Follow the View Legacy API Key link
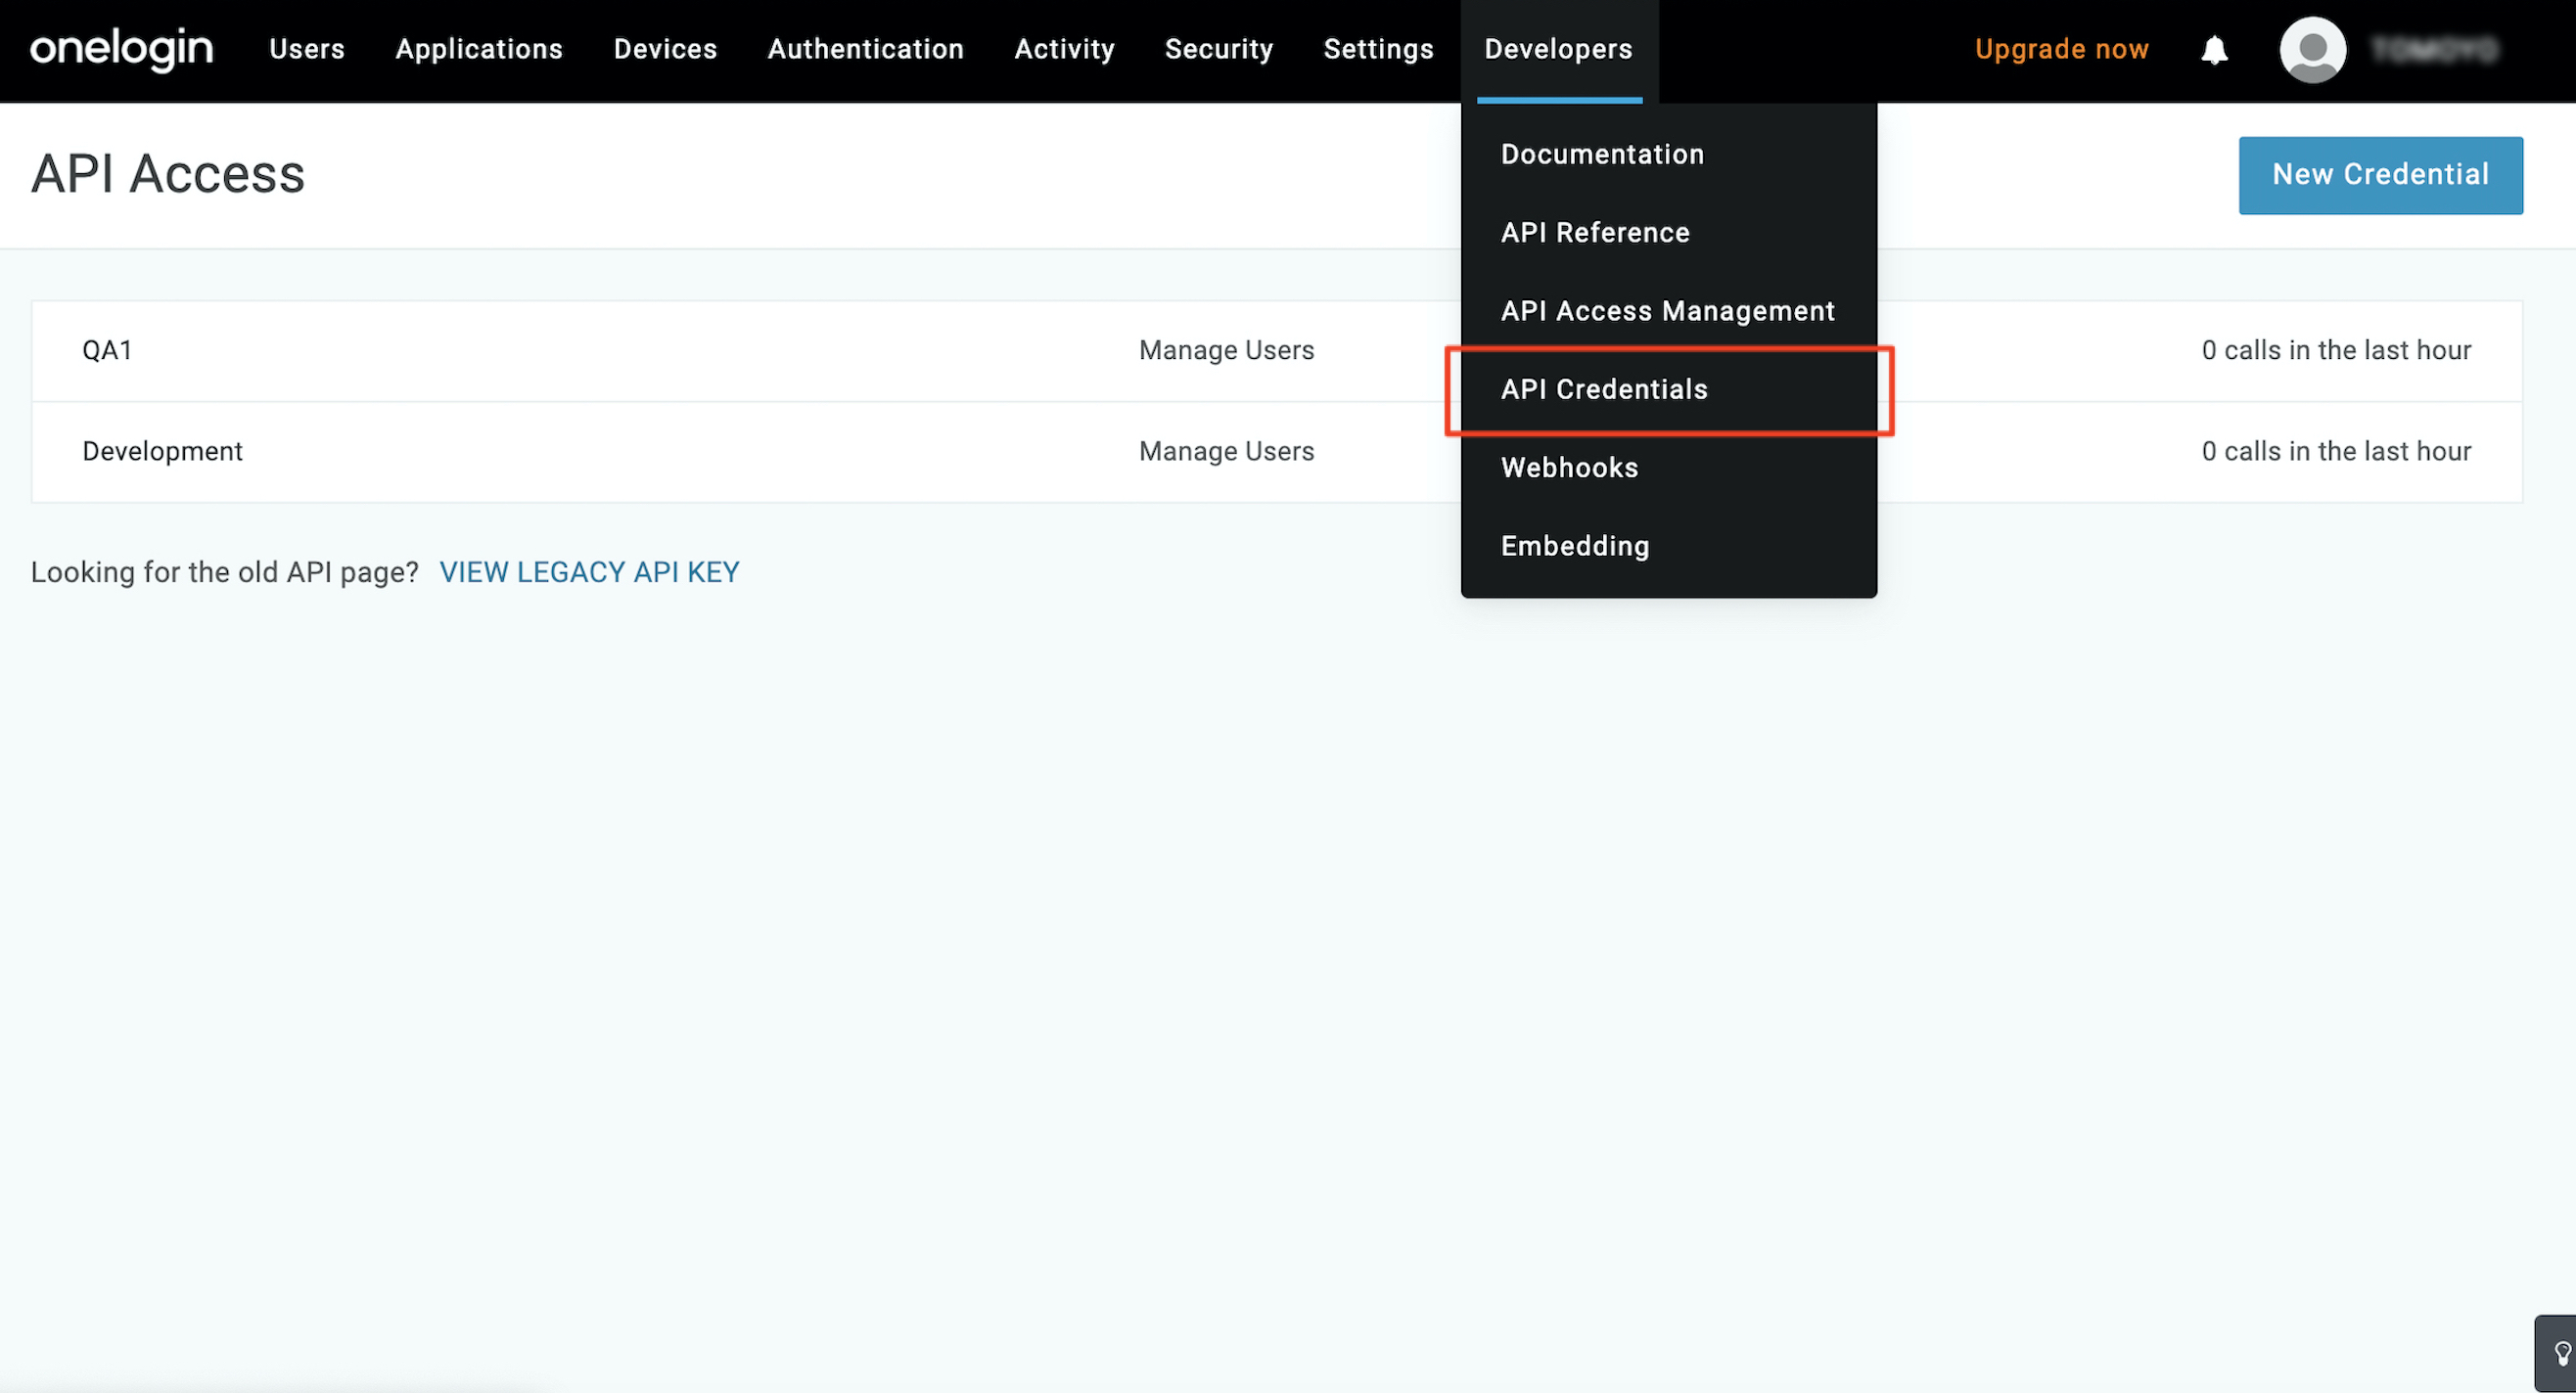The image size is (2576, 1393). [589, 571]
